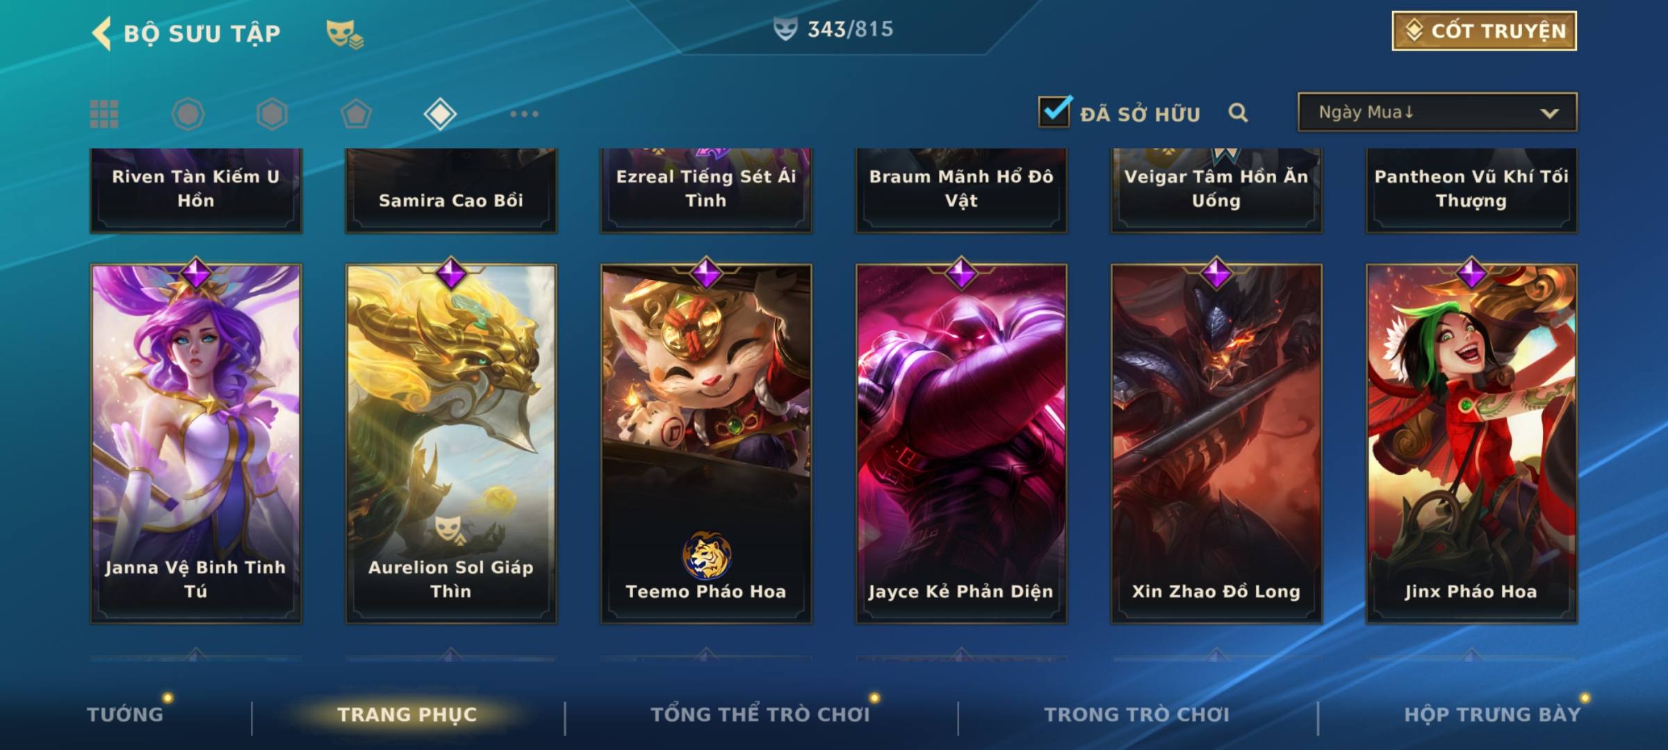Select the Aurelion Sol Giáp Thìn skin
1668x750 pixels.
[x=451, y=443]
